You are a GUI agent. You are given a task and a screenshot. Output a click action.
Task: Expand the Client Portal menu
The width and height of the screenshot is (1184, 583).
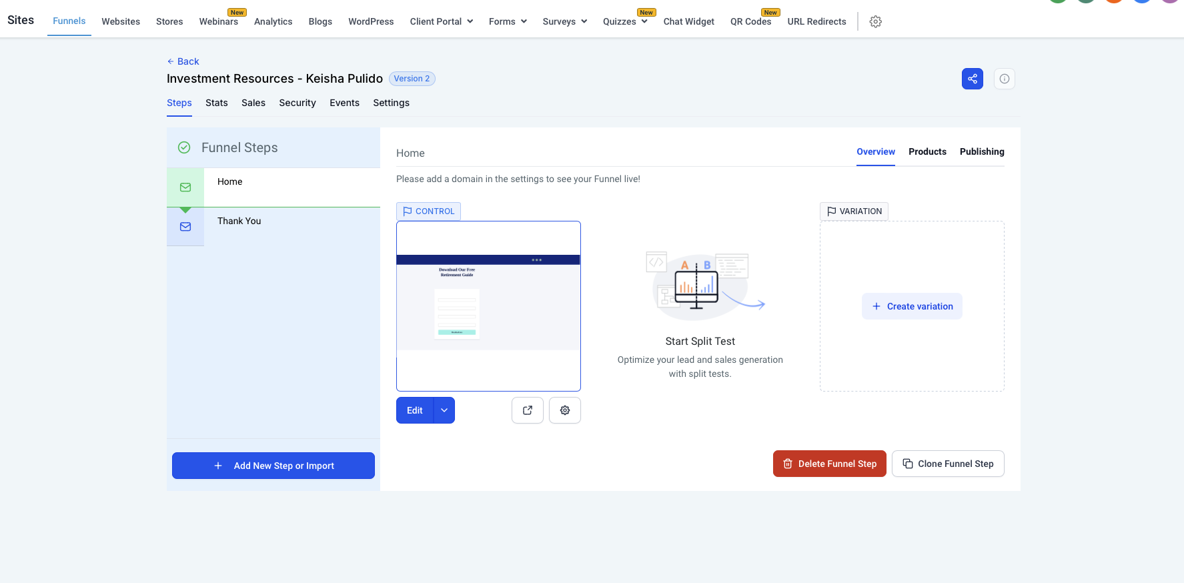click(x=442, y=21)
